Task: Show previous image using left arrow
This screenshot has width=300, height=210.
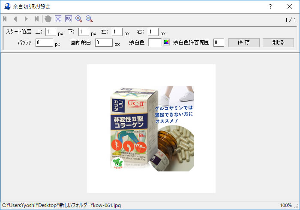Action: 15,19
